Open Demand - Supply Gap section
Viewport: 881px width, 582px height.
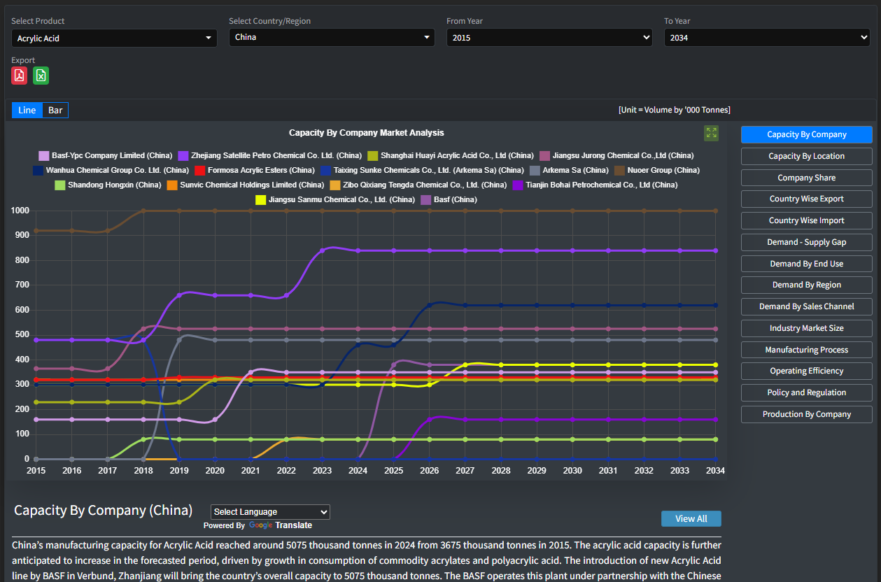[807, 242]
